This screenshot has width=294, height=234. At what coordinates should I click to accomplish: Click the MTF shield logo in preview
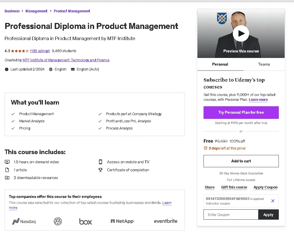222,18
